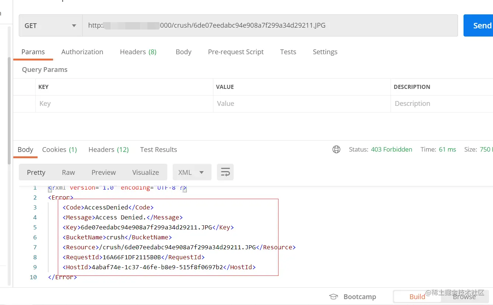Click the query param Value field
The height and width of the screenshot is (305, 493).
pos(302,104)
